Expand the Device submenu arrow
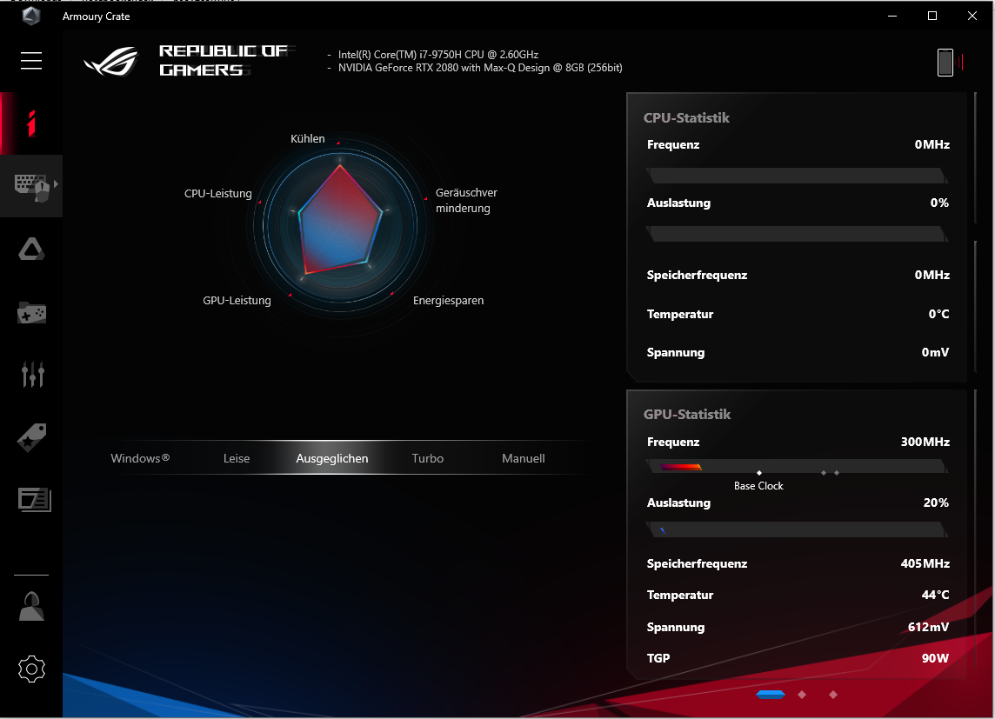Image resolution: width=995 pixels, height=719 pixels. (56, 183)
